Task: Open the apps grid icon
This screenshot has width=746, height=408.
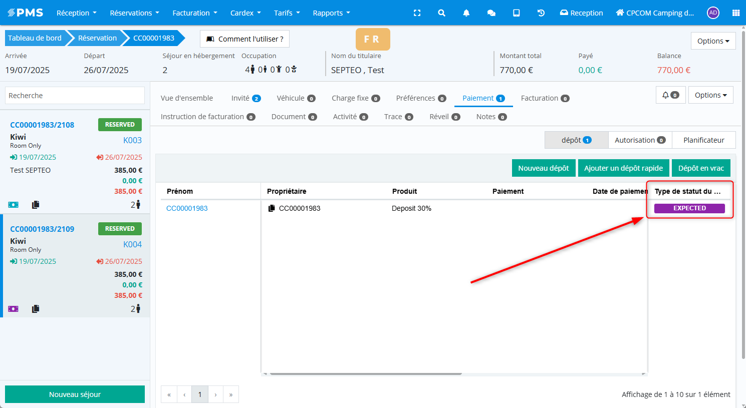Action: pyautogui.click(x=735, y=13)
